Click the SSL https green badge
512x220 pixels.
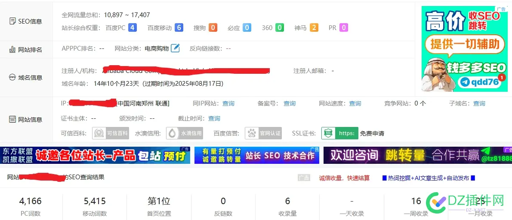coord(339,133)
